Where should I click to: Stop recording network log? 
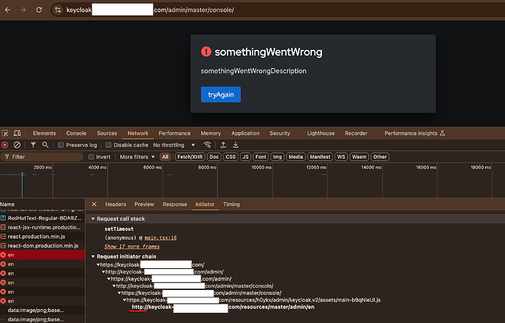(x=5, y=145)
